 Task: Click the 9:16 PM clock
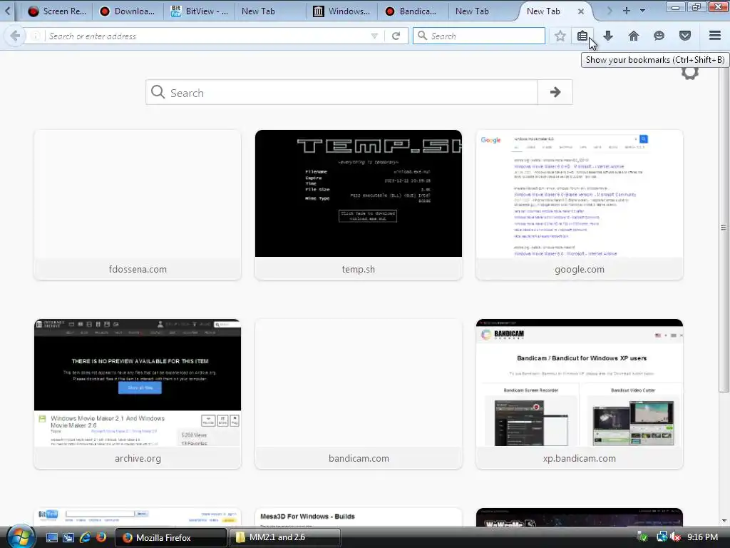702,537
